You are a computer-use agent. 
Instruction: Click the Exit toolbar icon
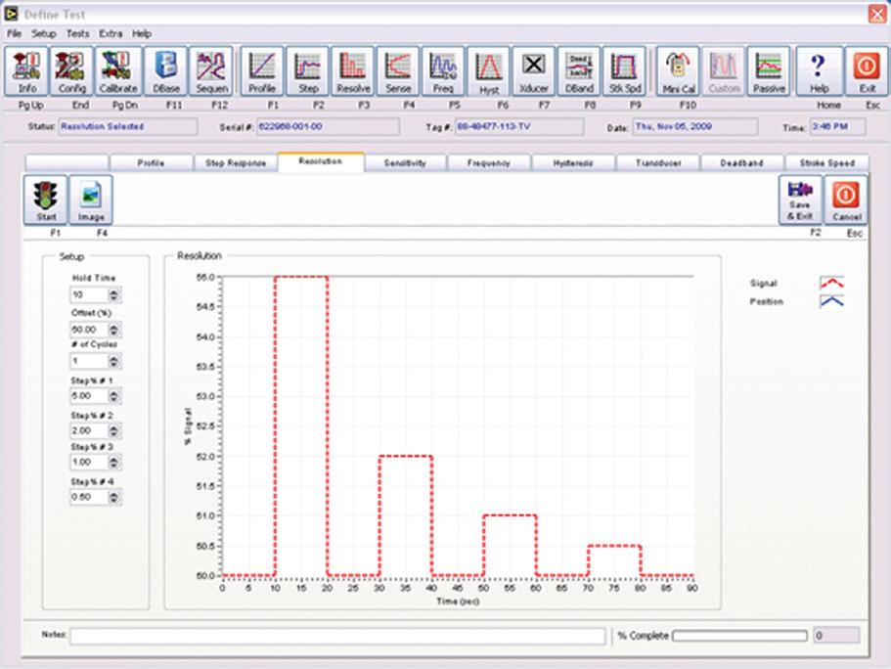tap(867, 71)
